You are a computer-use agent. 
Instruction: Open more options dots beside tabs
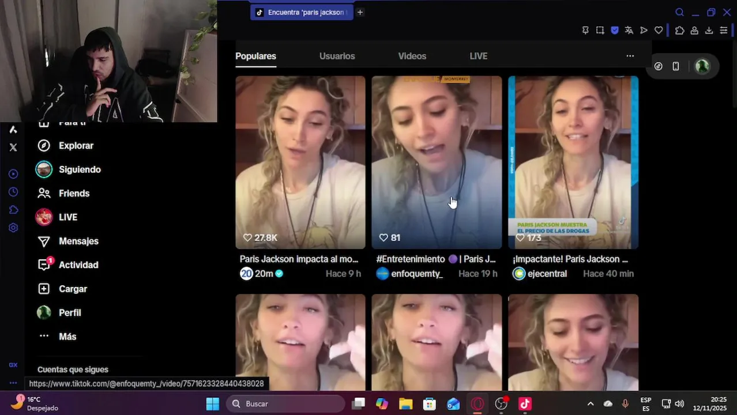630,56
